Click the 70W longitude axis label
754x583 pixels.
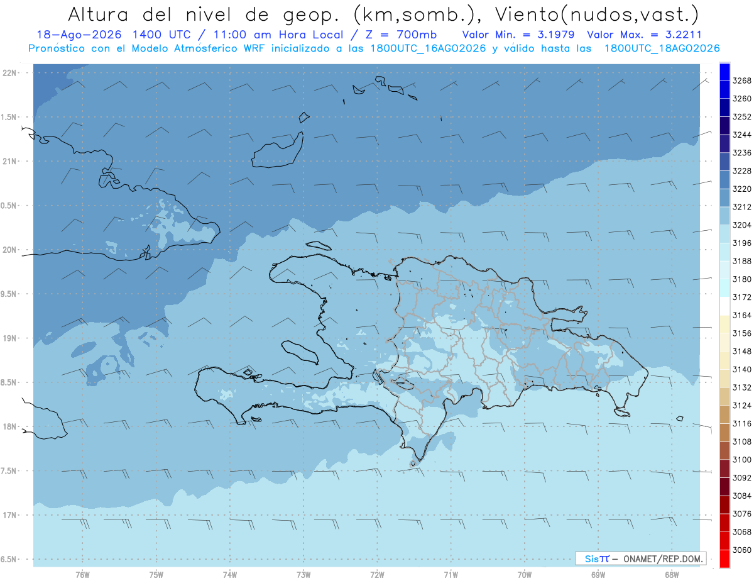[525, 574]
